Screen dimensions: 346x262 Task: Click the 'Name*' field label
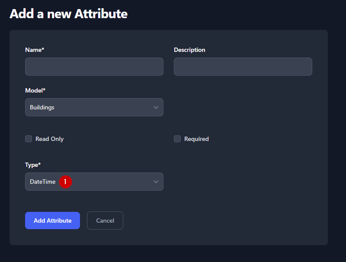point(35,50)
